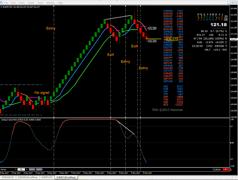This screenshot has height=180, width=238.
Task: Click the GBPNZD 919 row
Action: tap(173, 32)
